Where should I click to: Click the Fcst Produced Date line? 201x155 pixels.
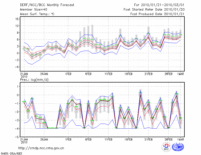[x=156, y=14]
